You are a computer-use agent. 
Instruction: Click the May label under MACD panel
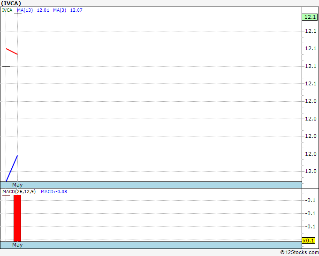pos(17,245)
